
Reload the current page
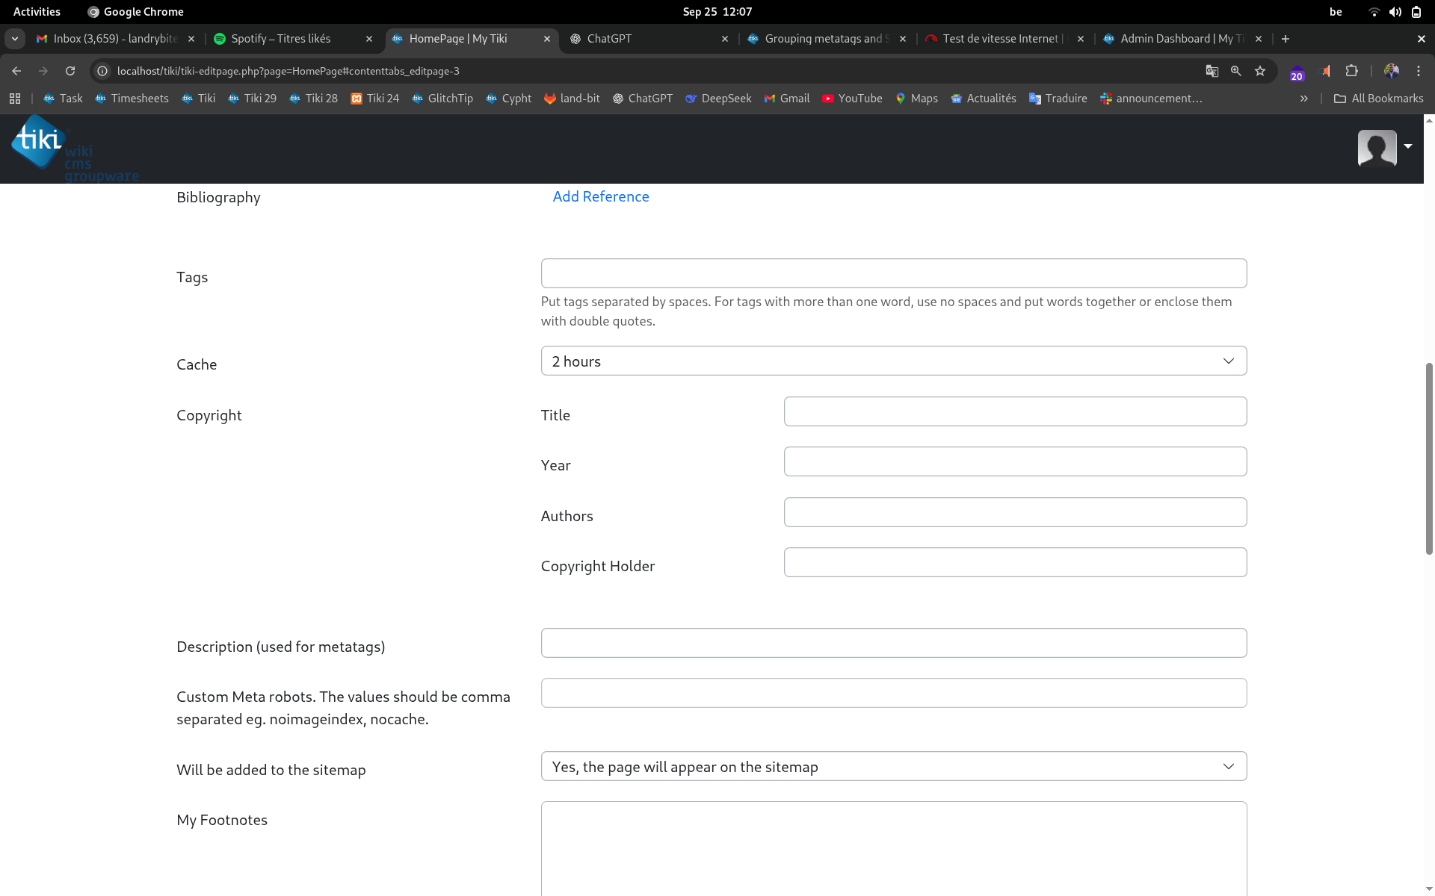click(70, 71)
